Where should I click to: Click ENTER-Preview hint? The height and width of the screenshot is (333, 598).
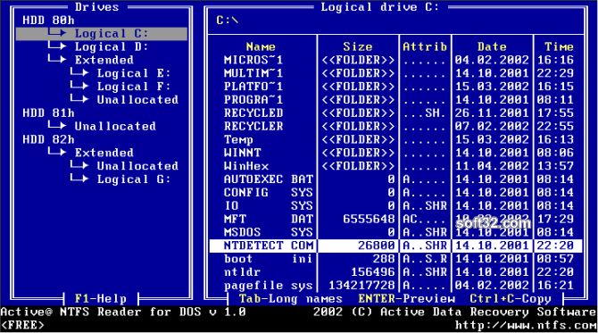tap(406, 299)
